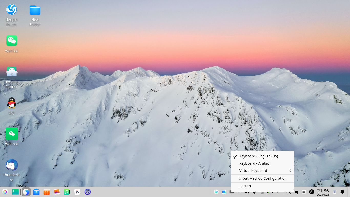The width and height of the screenshot is (350, 197).
Task: Open the Control Center gear dock icon
Action: click(88, 192)
